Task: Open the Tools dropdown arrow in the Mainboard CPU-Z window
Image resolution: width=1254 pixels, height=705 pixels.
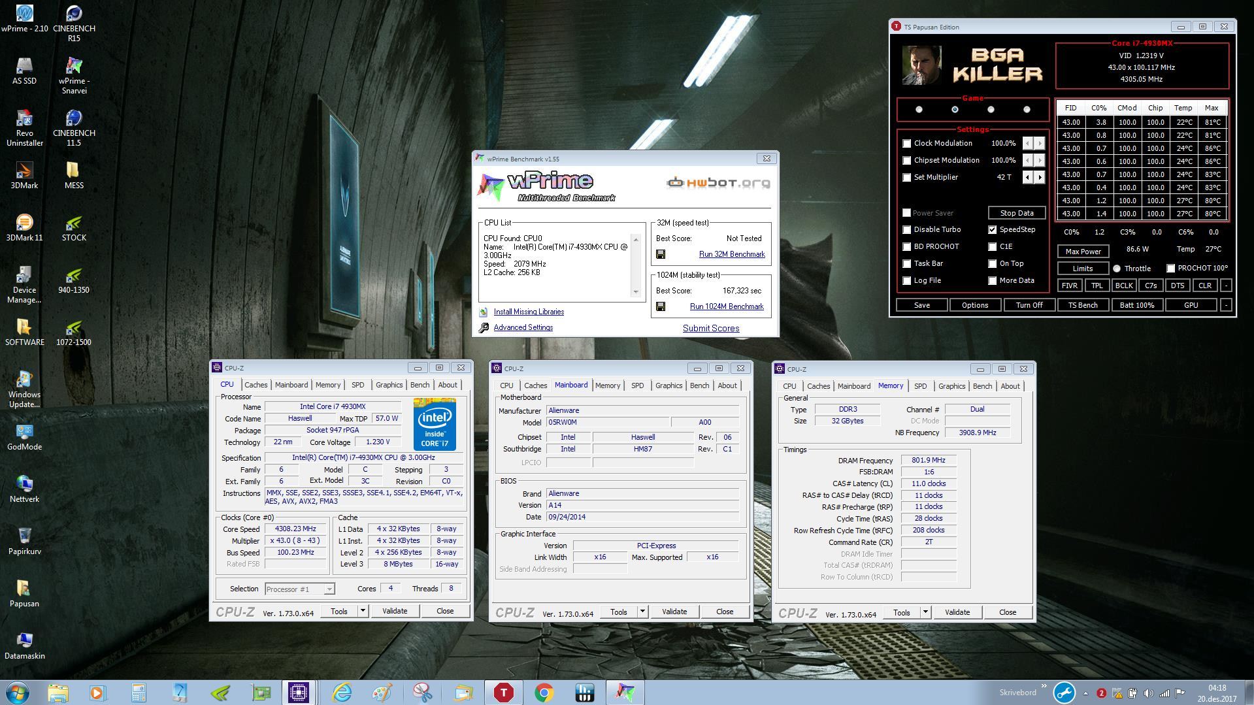Action: click(x=642, y=612)
